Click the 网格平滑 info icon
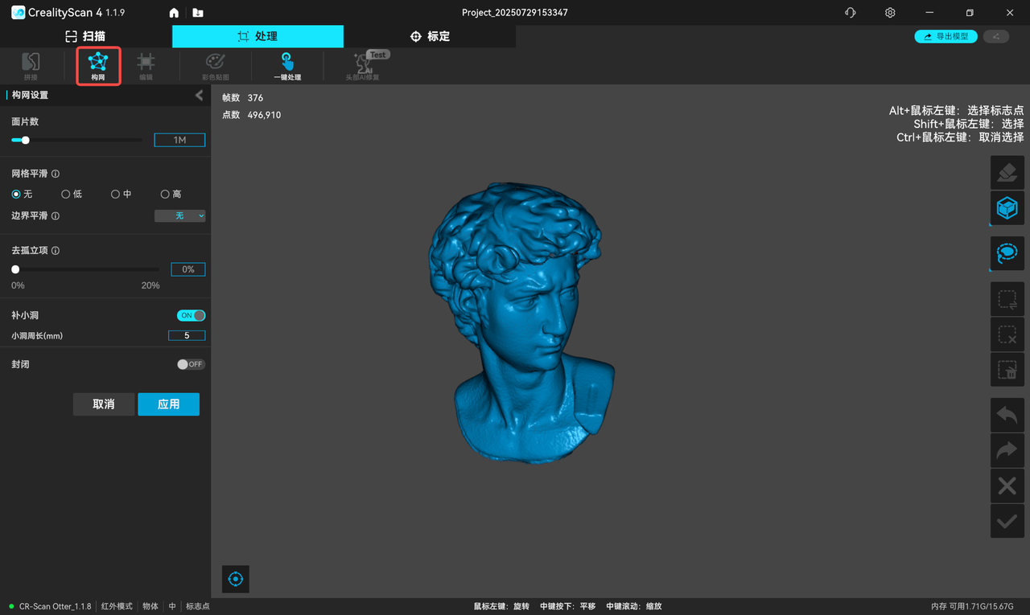The height and width of the screenshot is (615, 1030). tap(56, 174)
